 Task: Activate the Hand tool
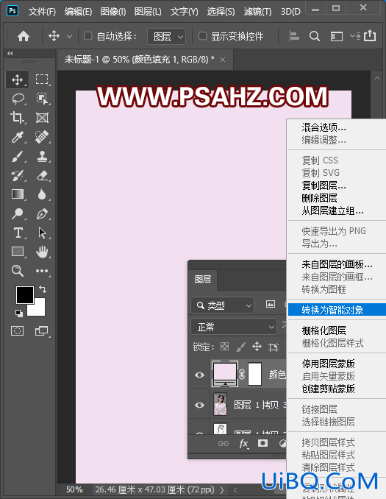(x=42, y=252)
